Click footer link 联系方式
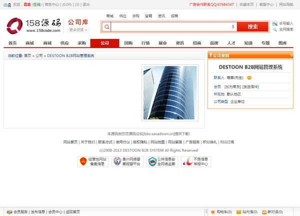 105,142
